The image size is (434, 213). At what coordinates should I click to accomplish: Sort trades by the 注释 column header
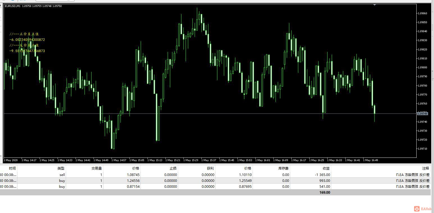point(426,168)
